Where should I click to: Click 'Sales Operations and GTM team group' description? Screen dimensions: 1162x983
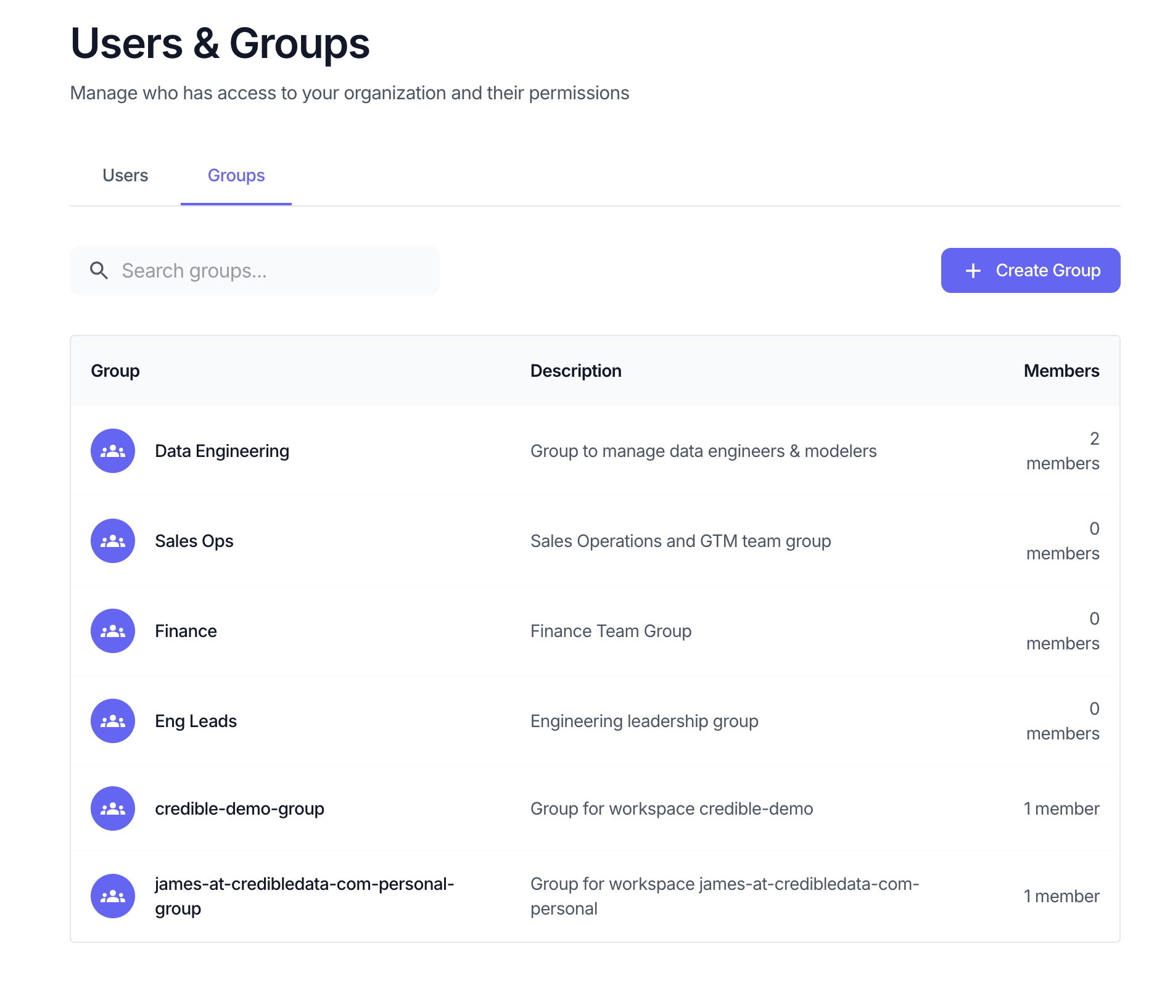coord(681,541)
